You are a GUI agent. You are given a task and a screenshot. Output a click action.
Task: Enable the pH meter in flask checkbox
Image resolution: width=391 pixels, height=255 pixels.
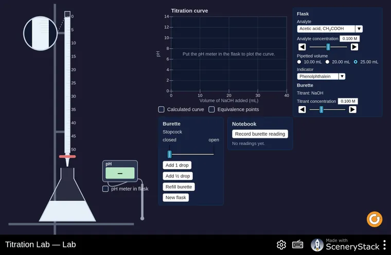(105, 189)
